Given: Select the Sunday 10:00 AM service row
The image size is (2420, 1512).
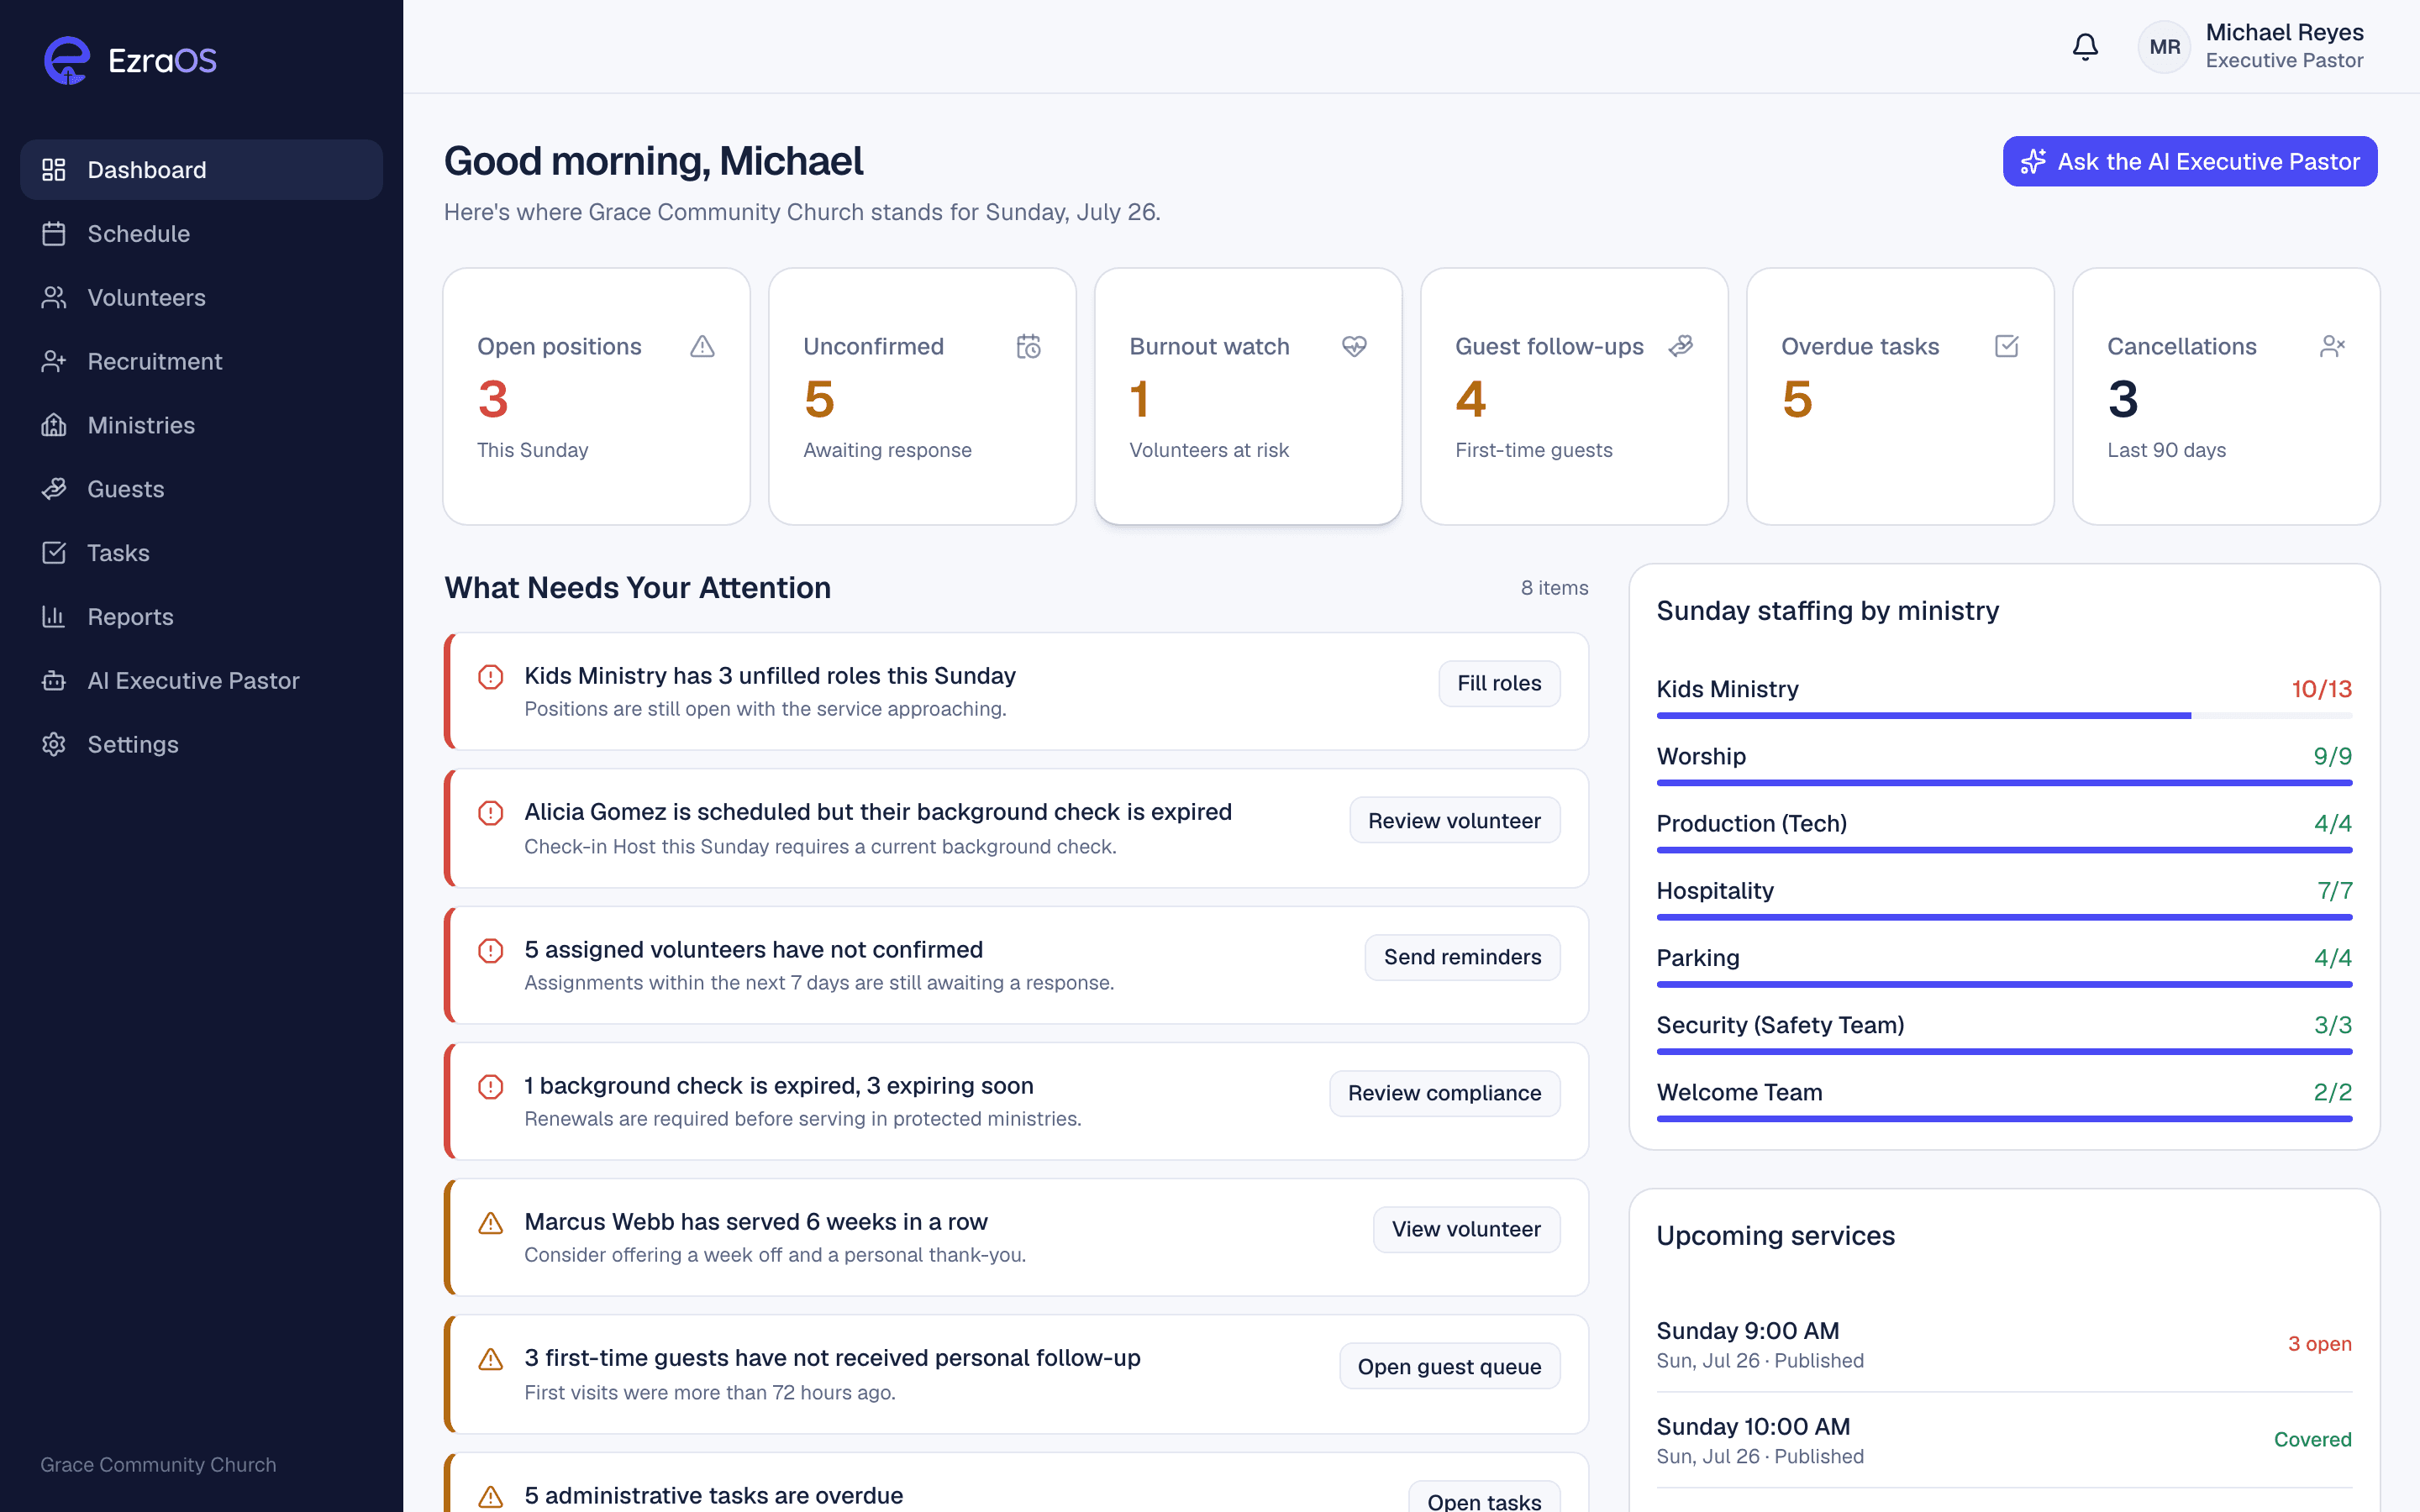Looking at the screenshot, I should pyautogui.click(x=2004, y=1440).
